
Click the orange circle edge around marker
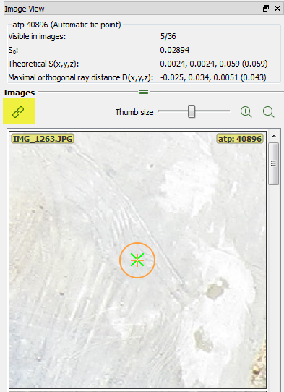137,243
